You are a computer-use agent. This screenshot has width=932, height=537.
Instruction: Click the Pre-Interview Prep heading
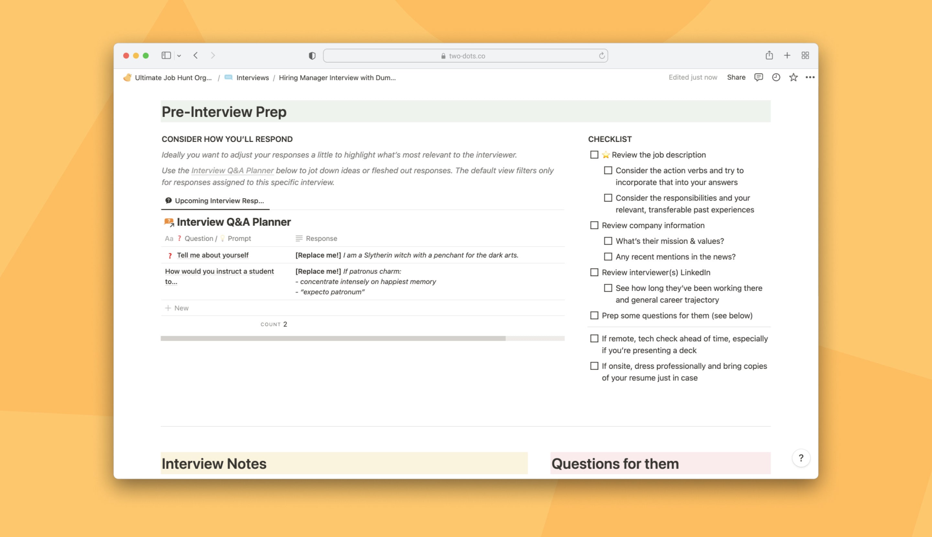point(224,112)
